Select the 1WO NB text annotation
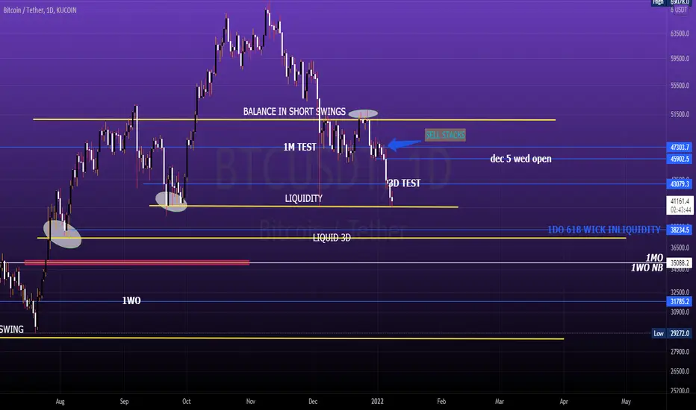This screenshot has height=410, width=696. point(647,268)
